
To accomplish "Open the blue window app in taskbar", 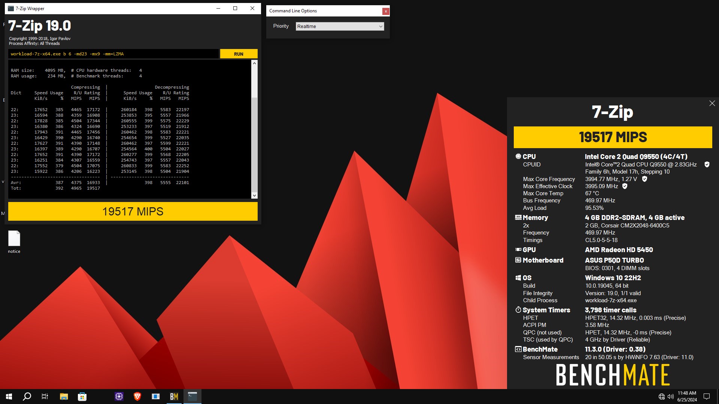I will (x=156, y=397).
